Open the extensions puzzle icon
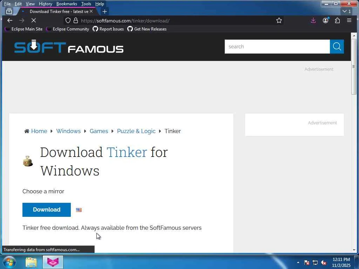Image resolution: width=359 pixels, height=269 pixels. [337, 21]
